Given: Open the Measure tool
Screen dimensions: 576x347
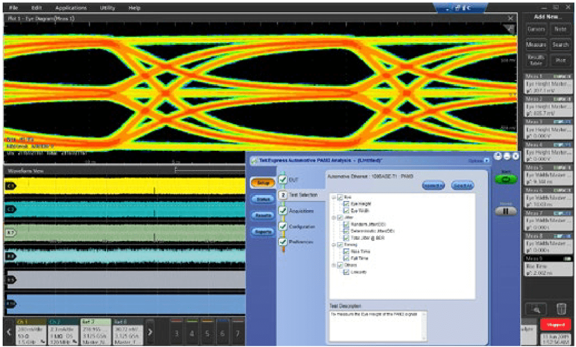Looking at the screenshot, I should (535, 45).
